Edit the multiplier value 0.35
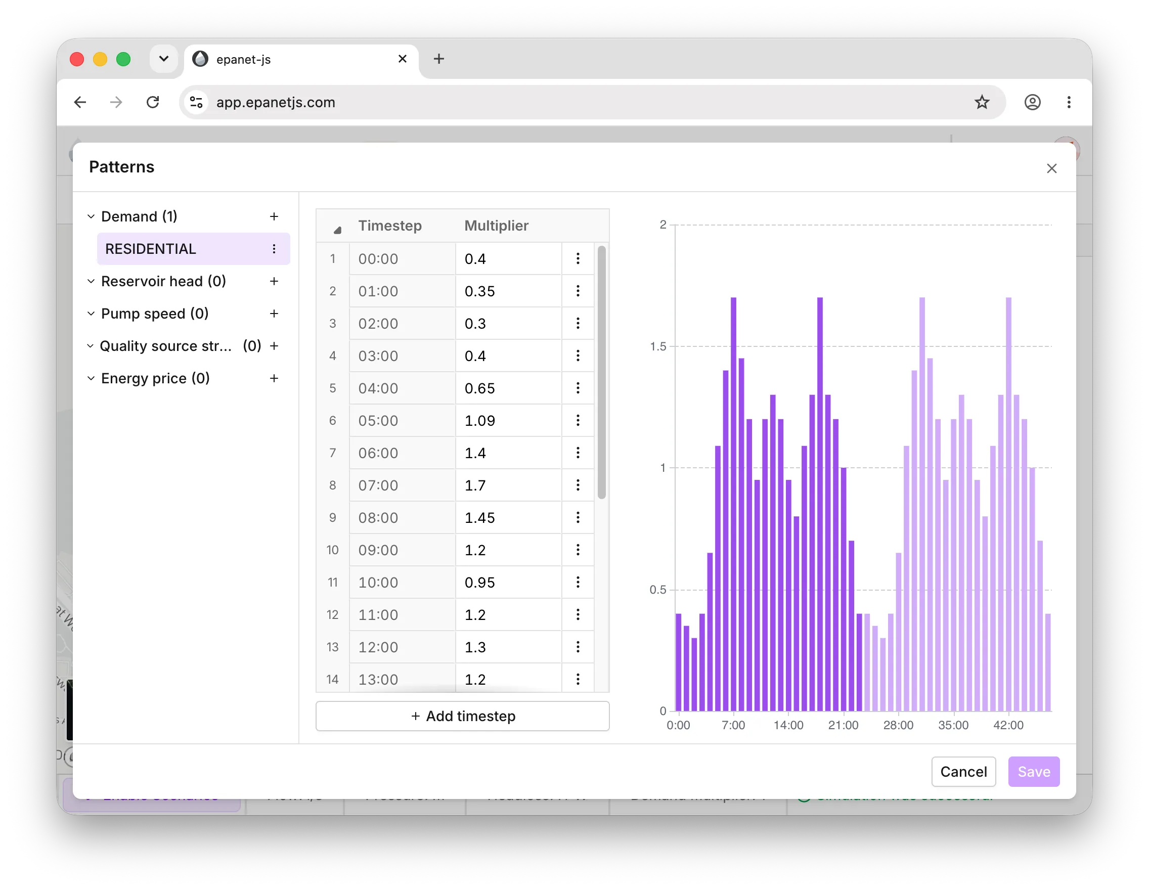Viewport: 1149px width, 890px height. click(508, 291)
